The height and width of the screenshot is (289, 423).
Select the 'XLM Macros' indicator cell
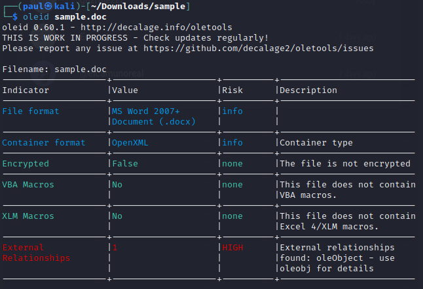coord(28,216)
